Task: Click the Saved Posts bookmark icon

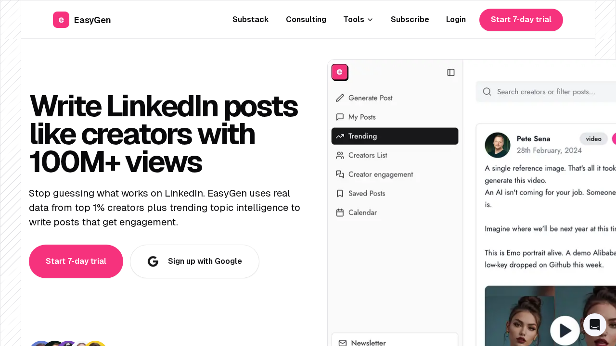Action: [x=340, y=194]
